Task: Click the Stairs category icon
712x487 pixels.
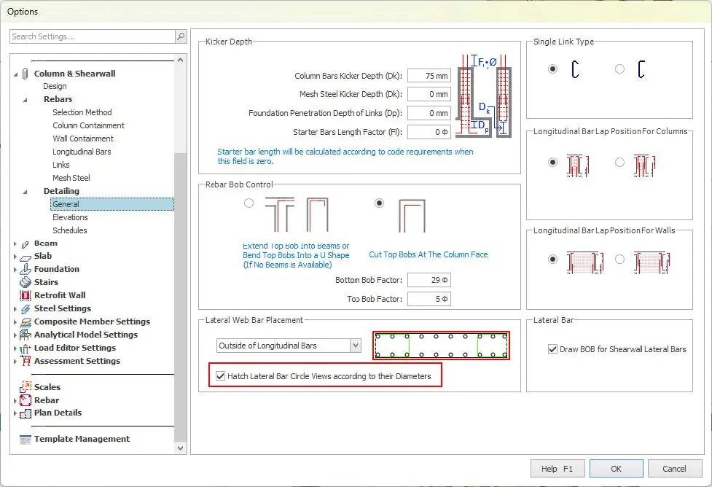Action: coord(26,282)
